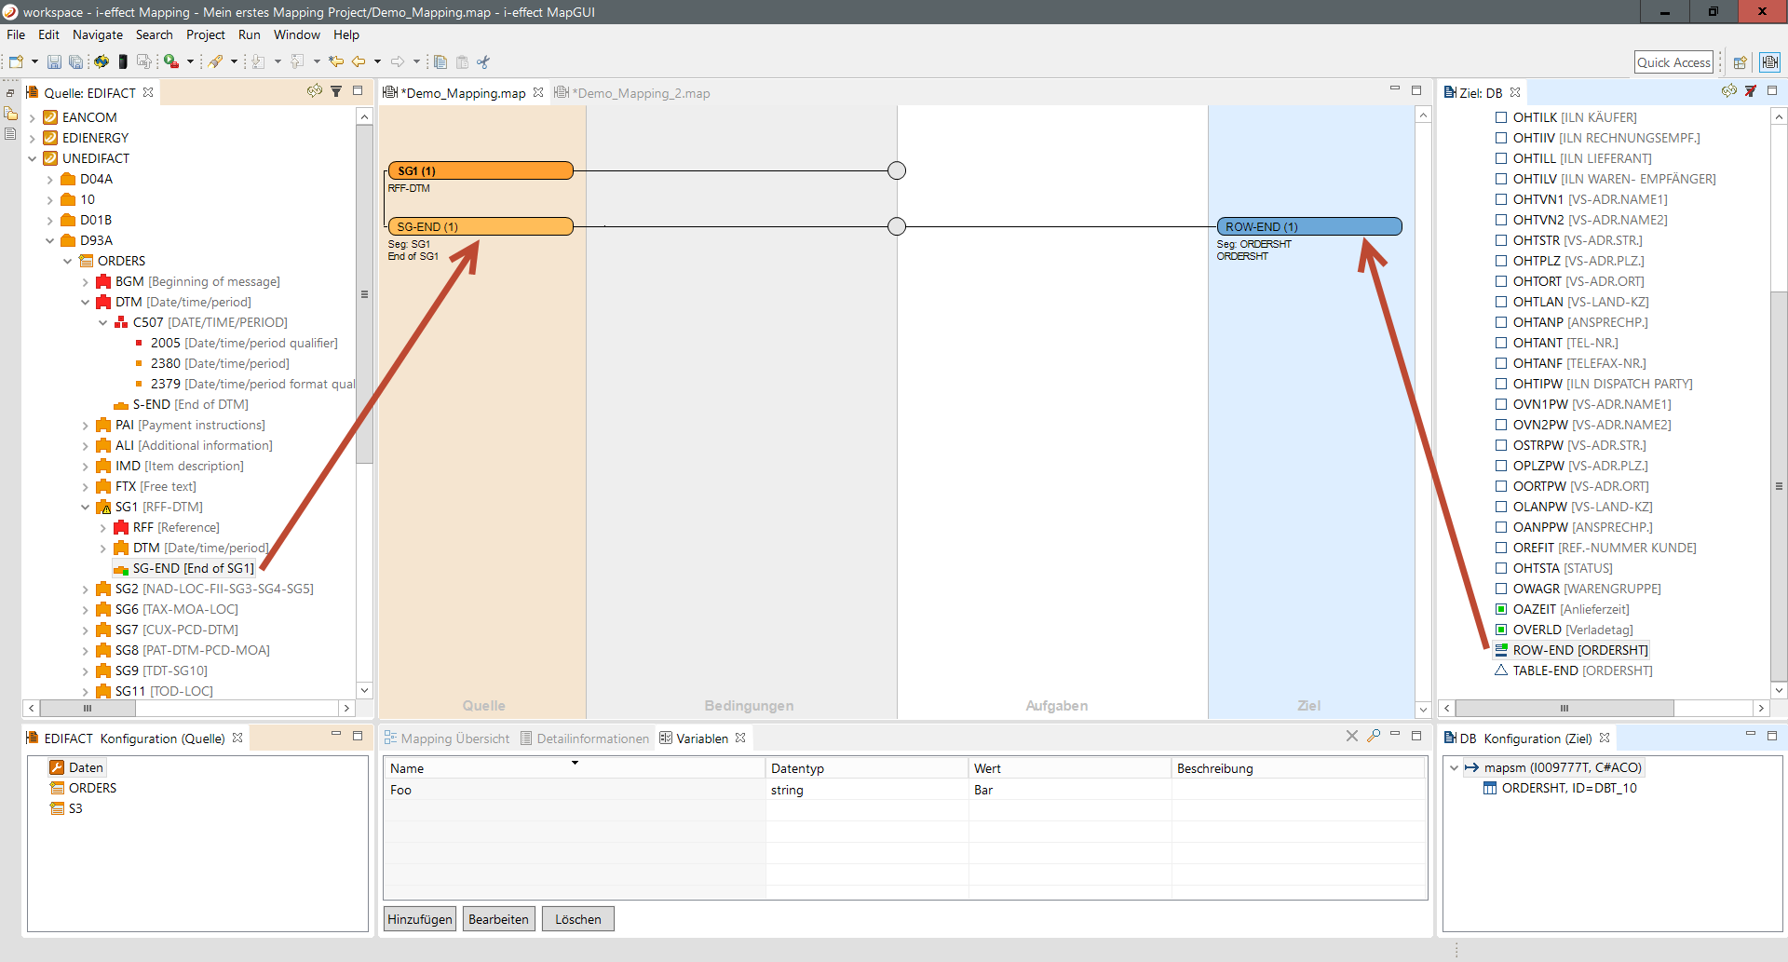Toggle the OHTSTA [STATUS] checkbox
The image size is (1788, 962).
(1501, 568)
